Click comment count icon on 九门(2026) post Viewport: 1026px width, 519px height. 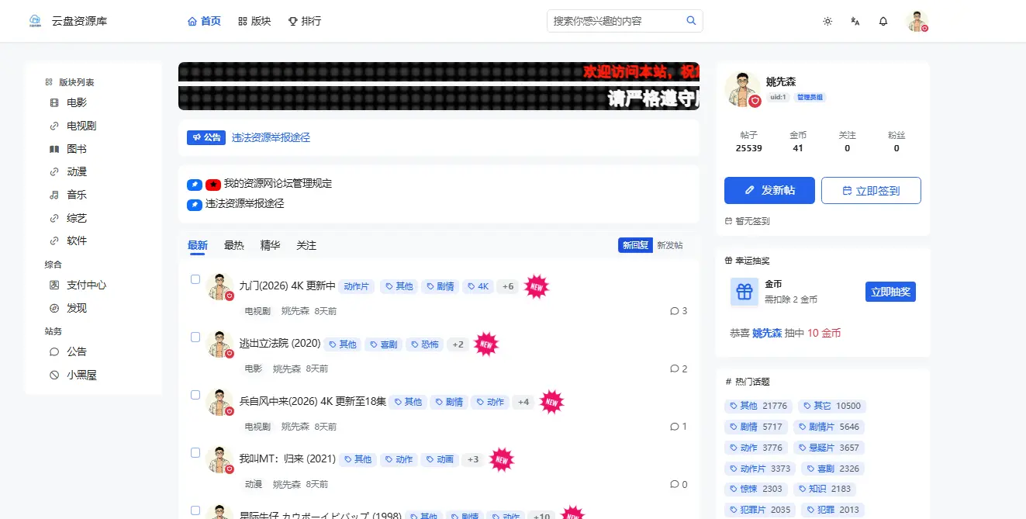pyautogui.click(x=674, y=311)
